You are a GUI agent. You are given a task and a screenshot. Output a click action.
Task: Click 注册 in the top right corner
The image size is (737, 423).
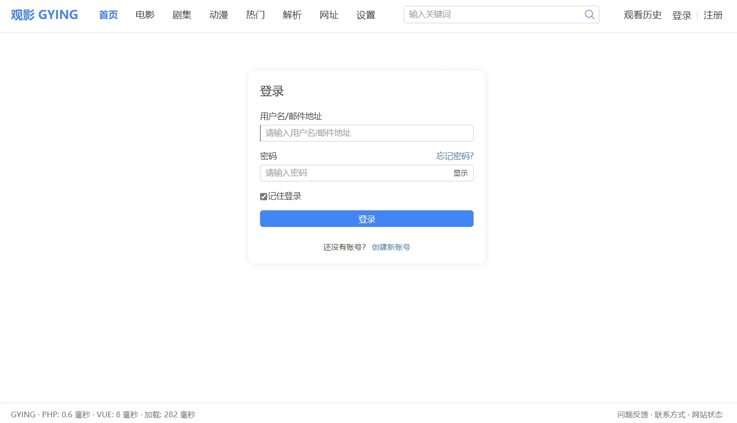(713, 15)
